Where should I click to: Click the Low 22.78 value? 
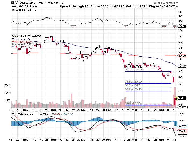click(x=101, y=6)
